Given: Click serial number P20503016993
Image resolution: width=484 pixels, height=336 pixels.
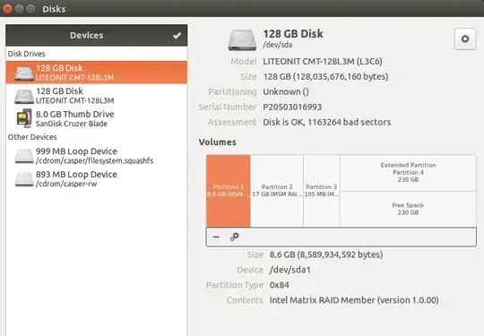Looking at the screenshot, I should point(292,107).
